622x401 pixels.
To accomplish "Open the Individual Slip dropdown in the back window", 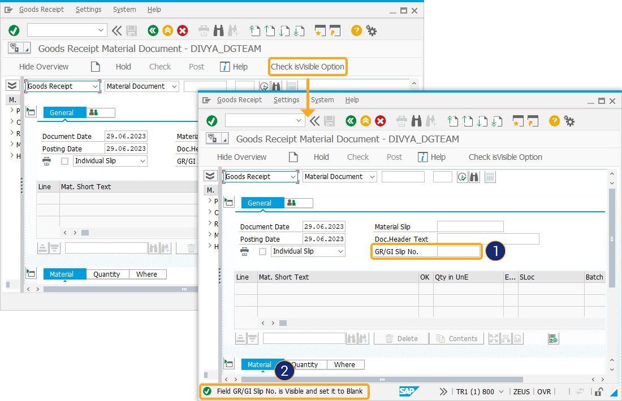I will (x=142, y=161).
